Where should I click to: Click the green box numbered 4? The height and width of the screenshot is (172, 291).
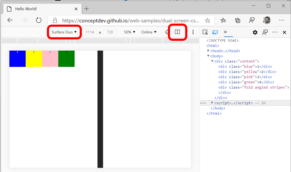pos(66,59)
